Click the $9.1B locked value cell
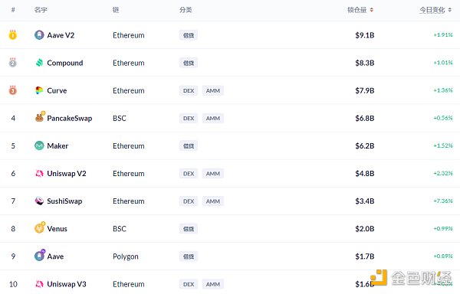The image size is (460, 294). (365, 35)
